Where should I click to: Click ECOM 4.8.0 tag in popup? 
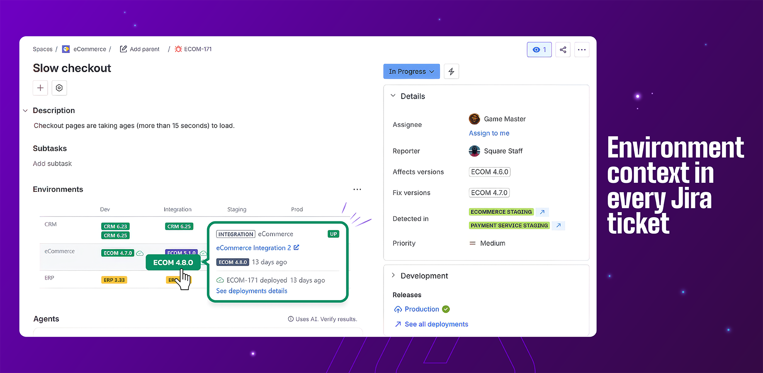(233, 262)
